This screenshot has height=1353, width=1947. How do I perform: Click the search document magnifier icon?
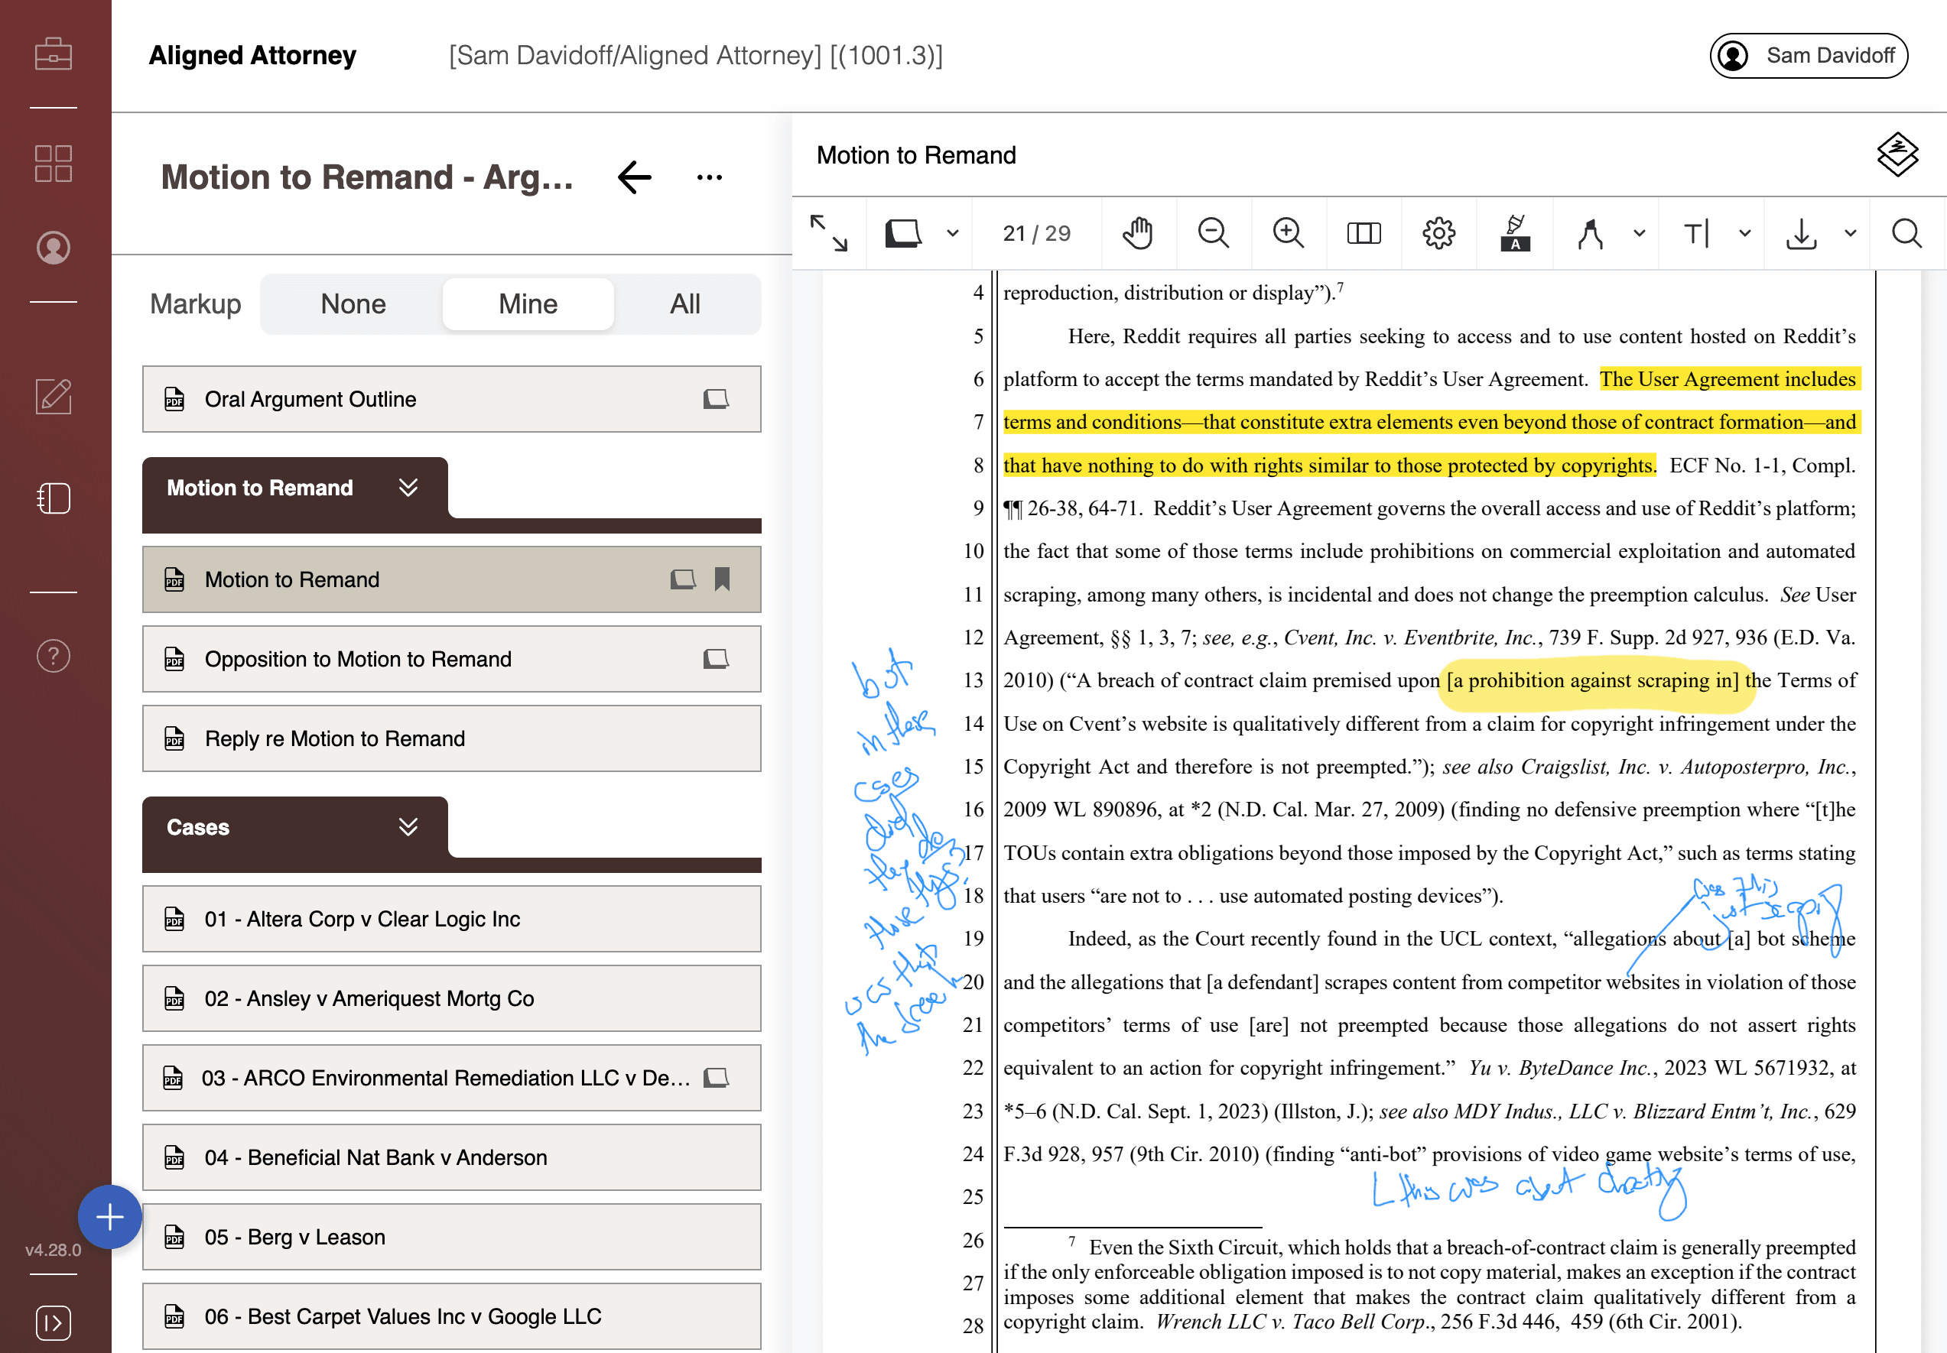click(1906, 233)
